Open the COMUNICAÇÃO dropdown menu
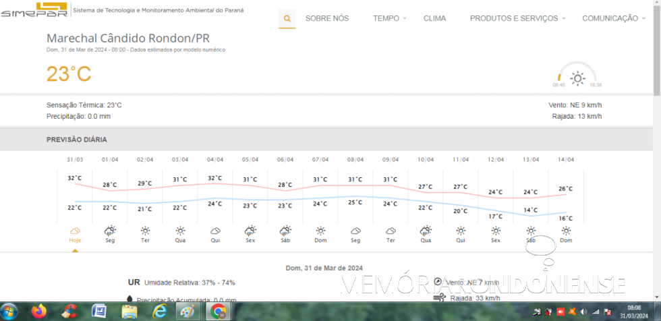 (613, 18)
